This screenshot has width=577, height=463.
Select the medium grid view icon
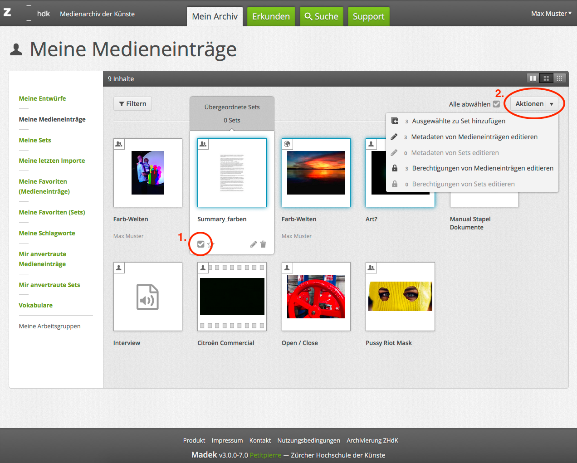coord(546,78)
